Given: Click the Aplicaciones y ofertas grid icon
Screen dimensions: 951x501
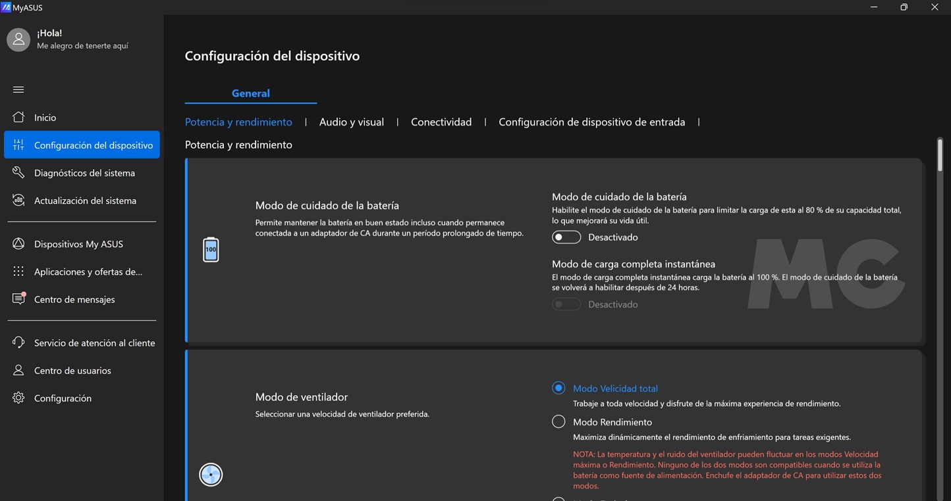Looking at the screenshot, I should tap(18, 272).
